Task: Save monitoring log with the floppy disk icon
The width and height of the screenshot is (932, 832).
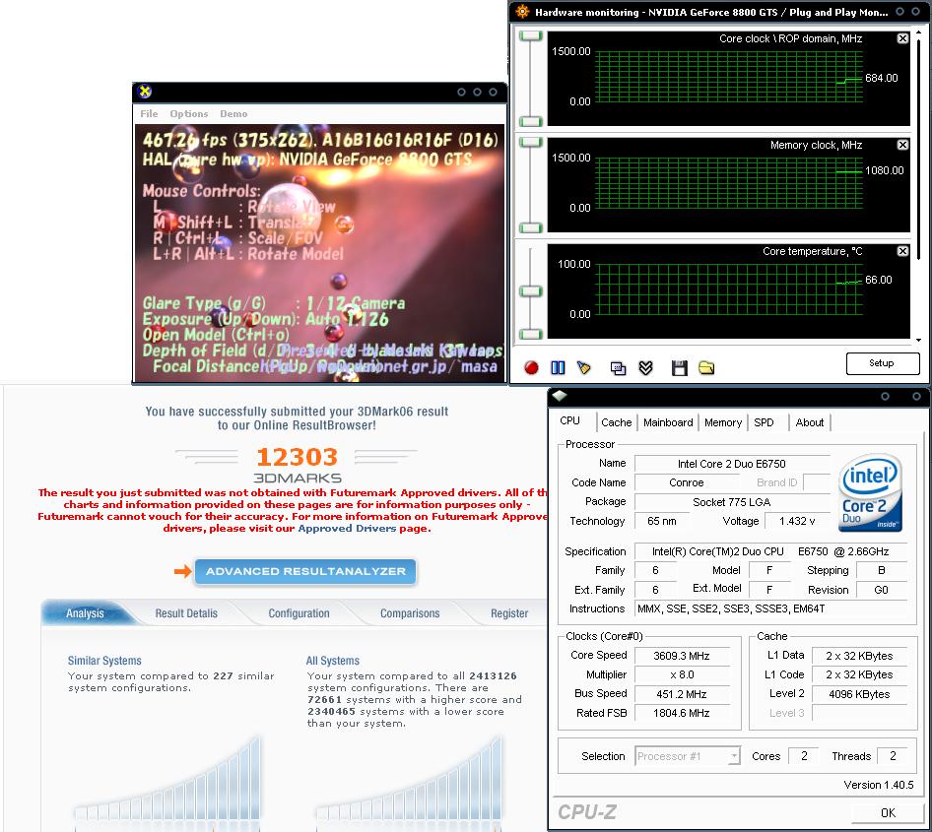Action: (680, 368)
